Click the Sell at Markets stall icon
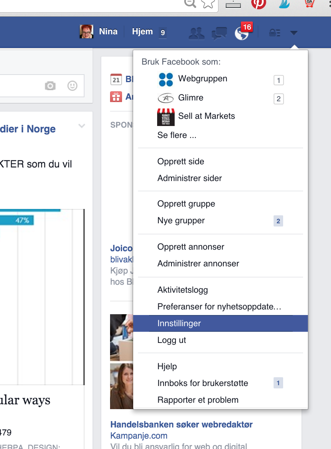331x449 pixels. point(166,117)
